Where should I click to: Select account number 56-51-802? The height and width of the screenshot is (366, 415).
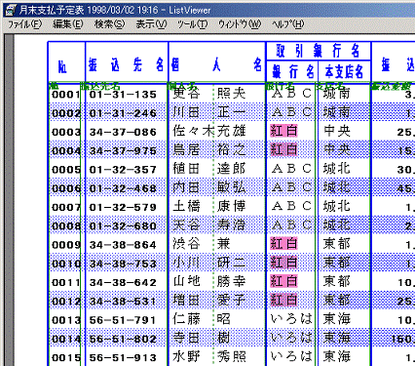click(x=123, y=339)
